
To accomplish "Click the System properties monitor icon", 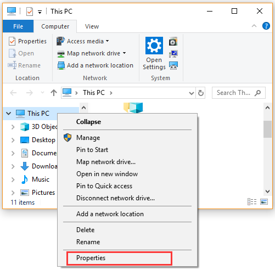I will click(173, 54).
